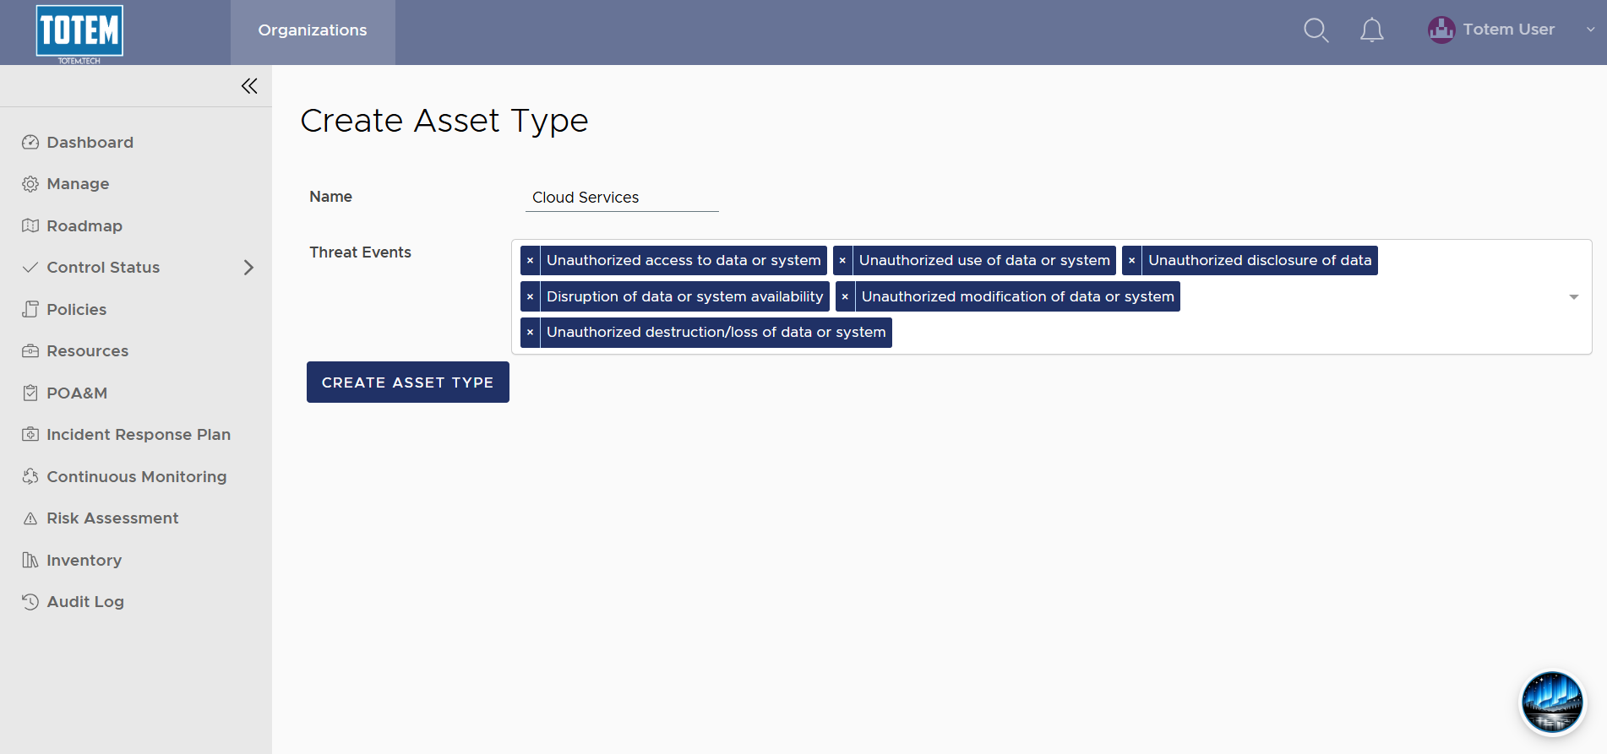Click the Audit Log history icon

click(30, 602)
